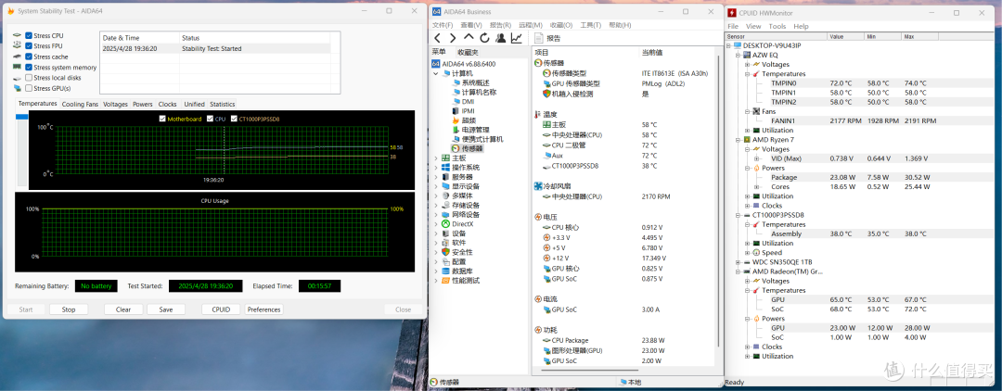
Task: Open the Tools menu in HWMonitor
Action: (777, 26)
